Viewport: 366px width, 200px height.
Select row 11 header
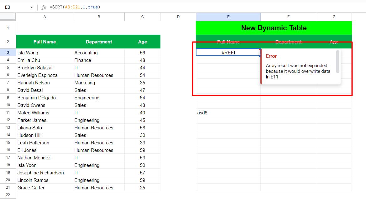[8, 112]
